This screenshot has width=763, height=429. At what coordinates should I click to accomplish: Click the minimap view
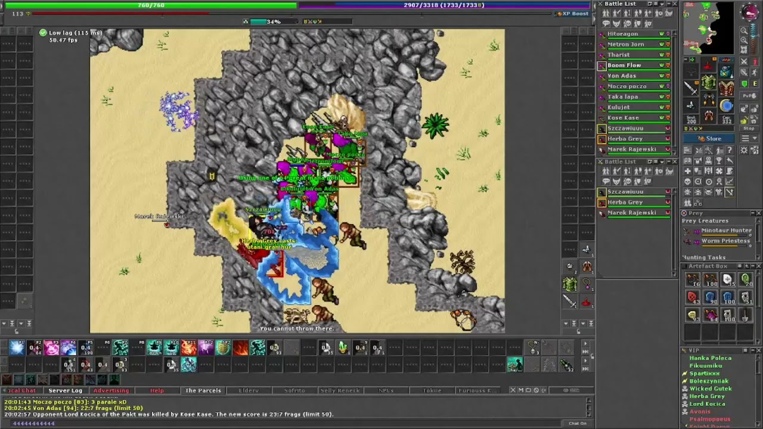click(708, 28)
